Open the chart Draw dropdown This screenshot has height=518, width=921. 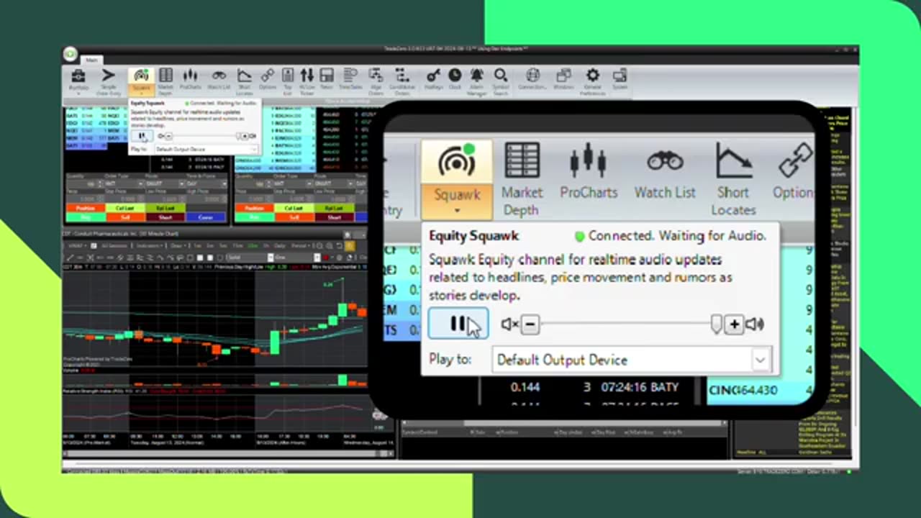pyautogui.click(x=178, y=245)
